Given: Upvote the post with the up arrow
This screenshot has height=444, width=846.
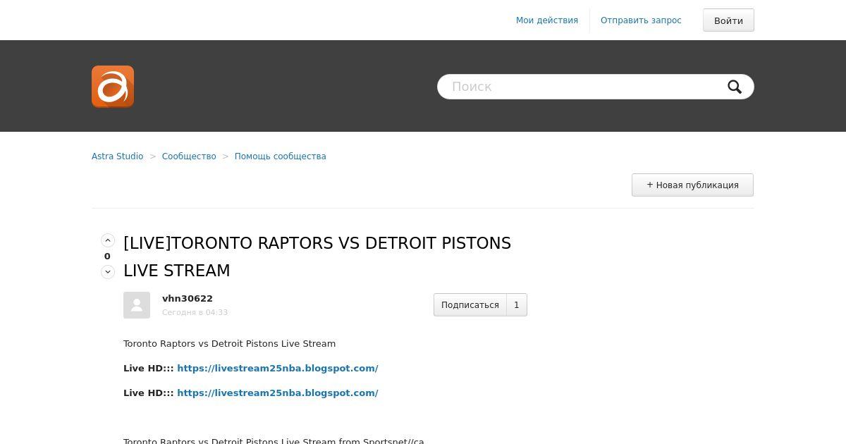Looking at the screenshot, I should (108, 240).
